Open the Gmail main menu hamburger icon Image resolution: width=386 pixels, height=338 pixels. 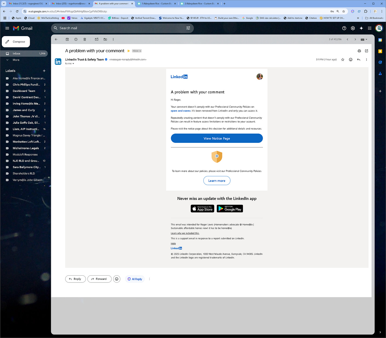[7, 28]
